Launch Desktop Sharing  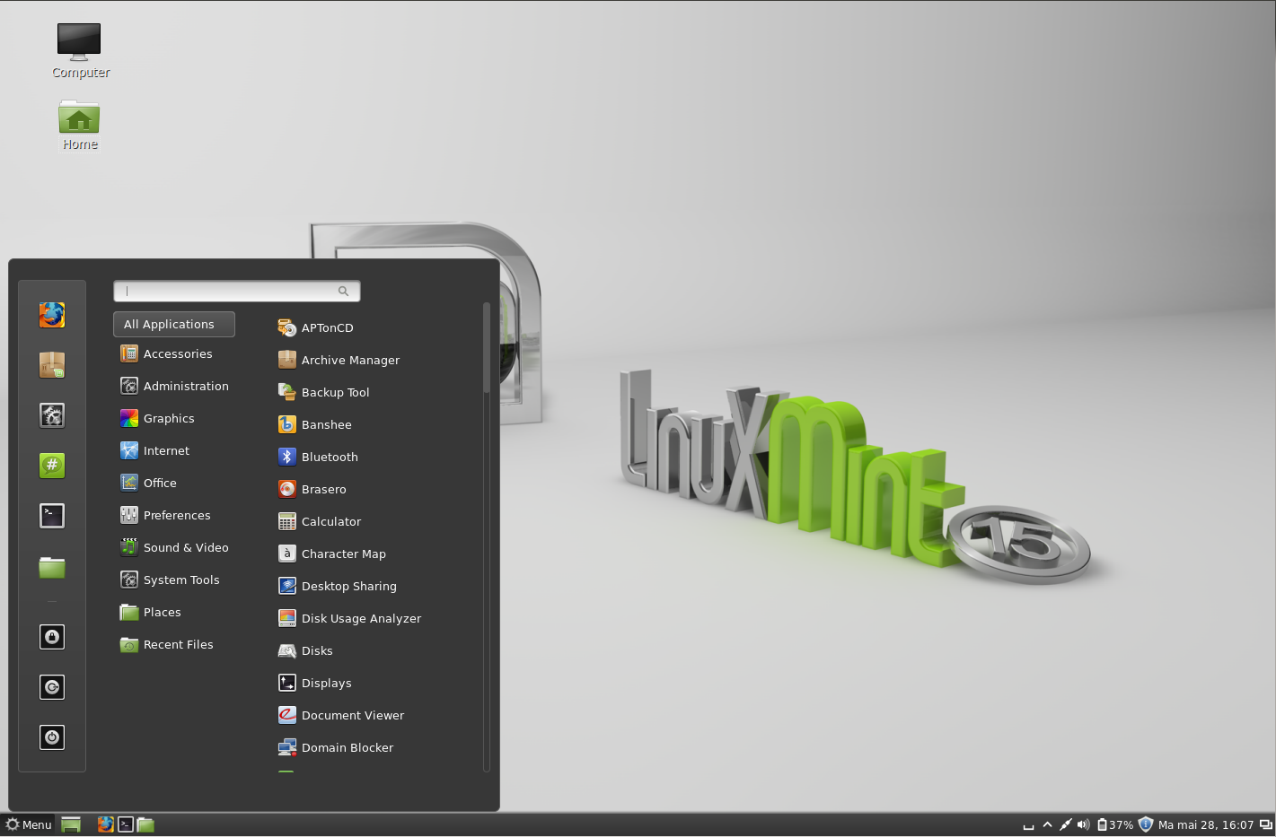[x=338, y=586]
